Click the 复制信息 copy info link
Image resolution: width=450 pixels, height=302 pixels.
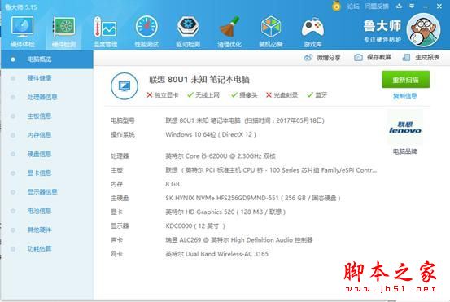(x=405, y=96)
